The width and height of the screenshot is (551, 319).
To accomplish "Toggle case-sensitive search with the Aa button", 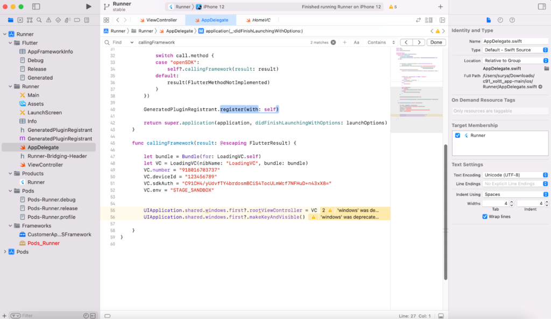I will (x=357, y=42).
